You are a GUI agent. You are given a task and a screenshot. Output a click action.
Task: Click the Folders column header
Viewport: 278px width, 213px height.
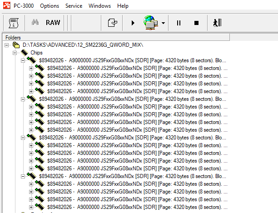(116, 37)
